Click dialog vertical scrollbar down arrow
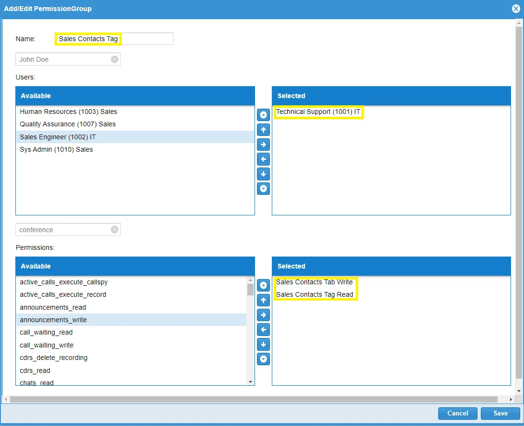 click(x=519, y=391)
